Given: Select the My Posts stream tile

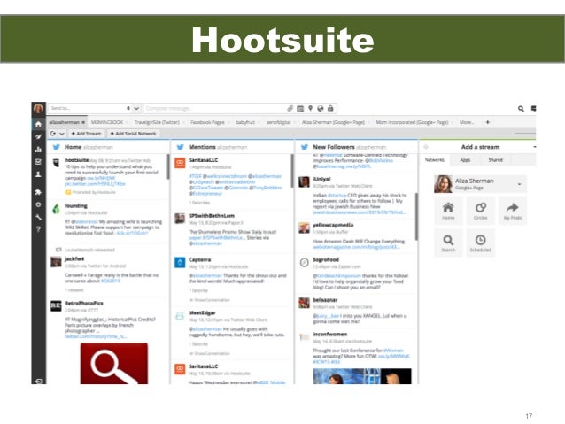Looking at the screenshot, I should (513, 211).
